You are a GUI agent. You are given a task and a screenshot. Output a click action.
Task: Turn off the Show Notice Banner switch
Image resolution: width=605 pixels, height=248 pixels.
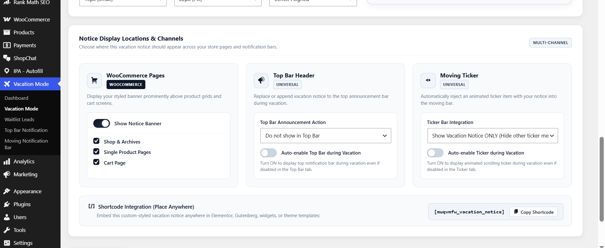pyautogui.click(x=102, y=123)
